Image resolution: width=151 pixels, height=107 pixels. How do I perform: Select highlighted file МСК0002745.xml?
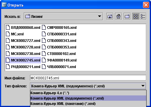(23, 60)
